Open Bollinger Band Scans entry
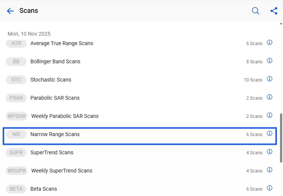 coord(55,61)
